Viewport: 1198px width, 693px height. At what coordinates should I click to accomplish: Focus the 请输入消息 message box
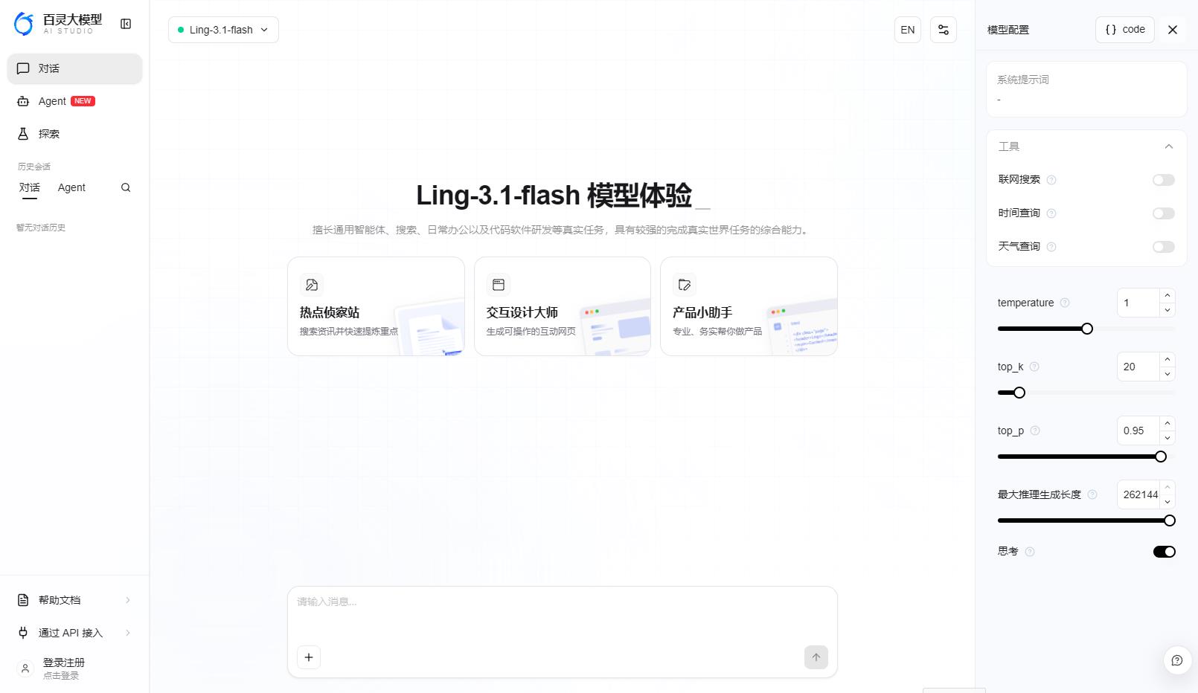pos(563,616)
